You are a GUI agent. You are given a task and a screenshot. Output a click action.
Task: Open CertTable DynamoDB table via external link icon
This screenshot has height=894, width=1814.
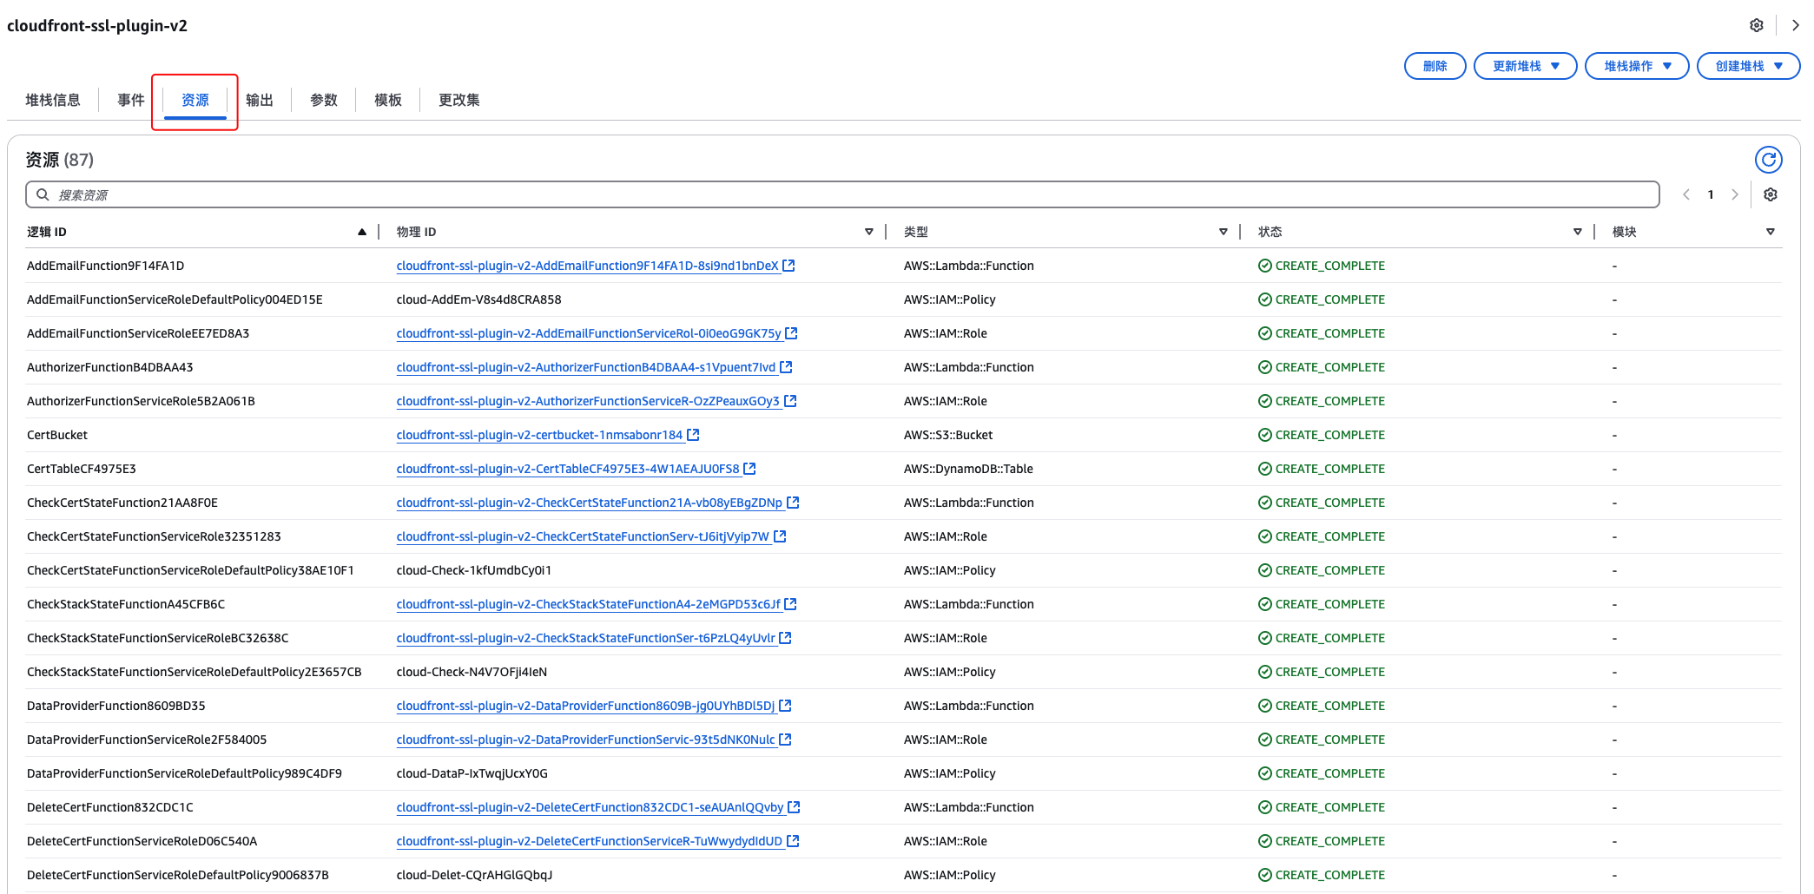[749, 469]
